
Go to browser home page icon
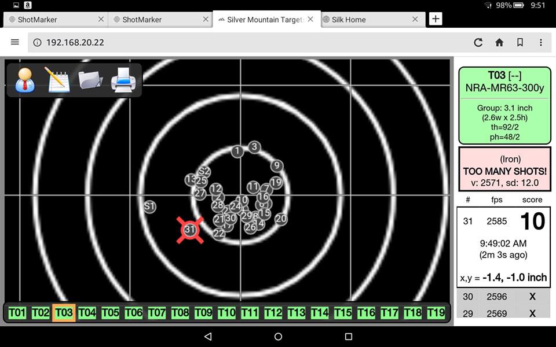point(499,42)
